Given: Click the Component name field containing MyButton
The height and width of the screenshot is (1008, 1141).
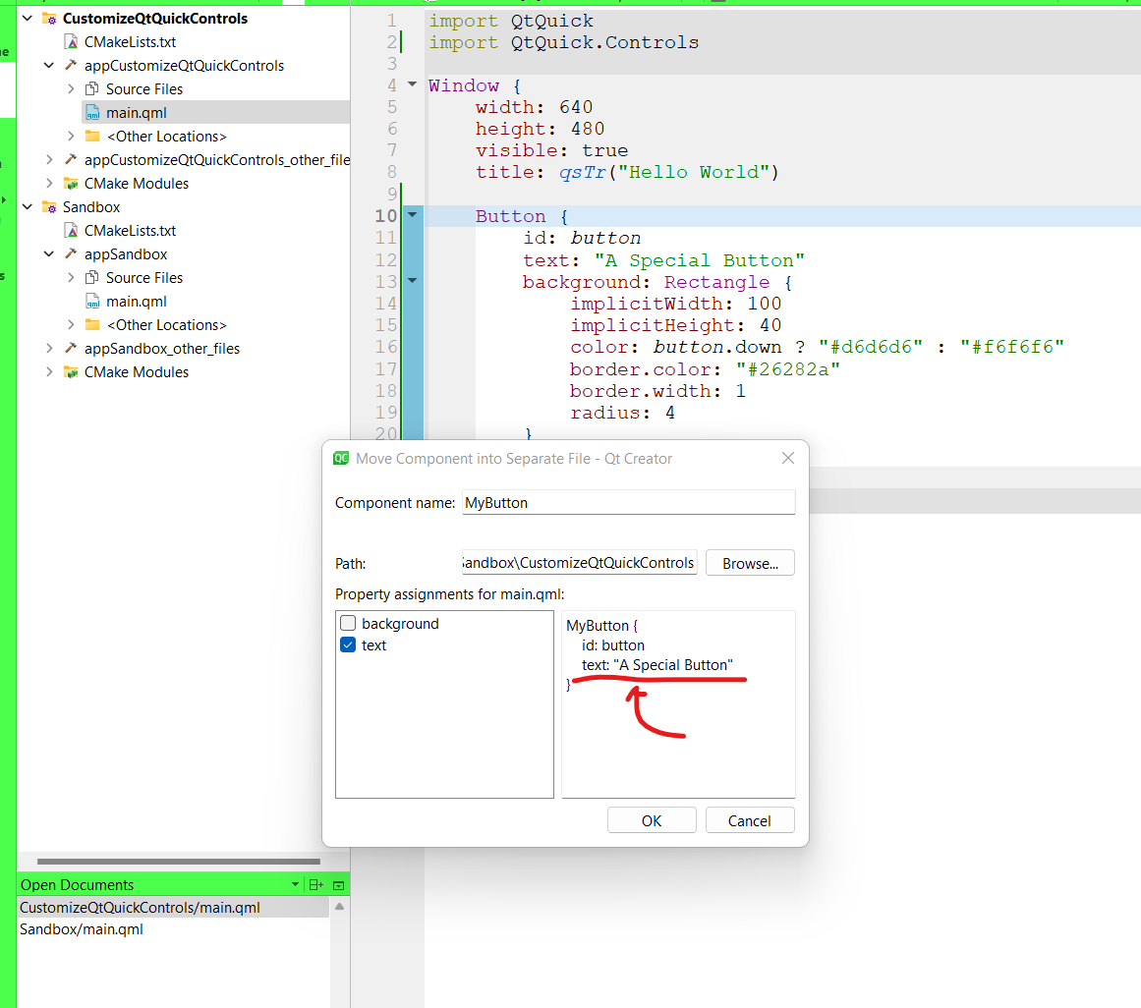Looking at the screenshot, I should tap(629, 503).
